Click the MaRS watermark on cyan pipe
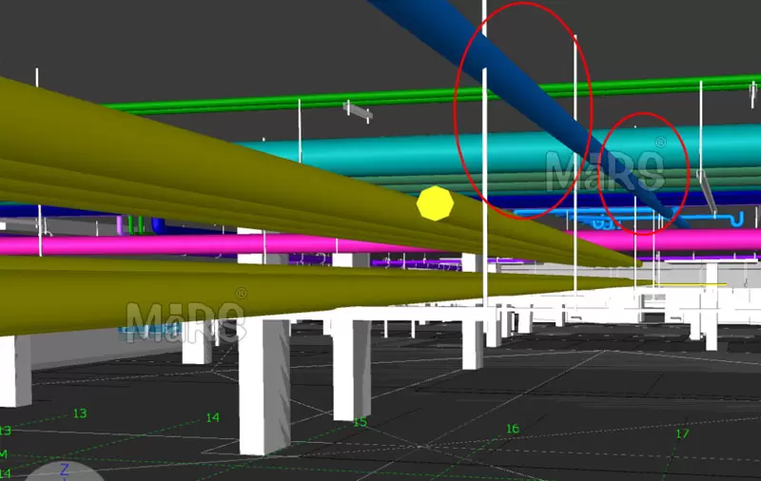Screen dimensions: 761x481 tap(604, 168)
